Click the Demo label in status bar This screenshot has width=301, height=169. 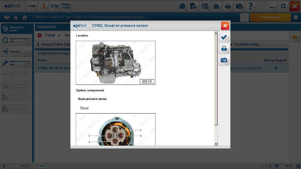[x=42, y=166]
